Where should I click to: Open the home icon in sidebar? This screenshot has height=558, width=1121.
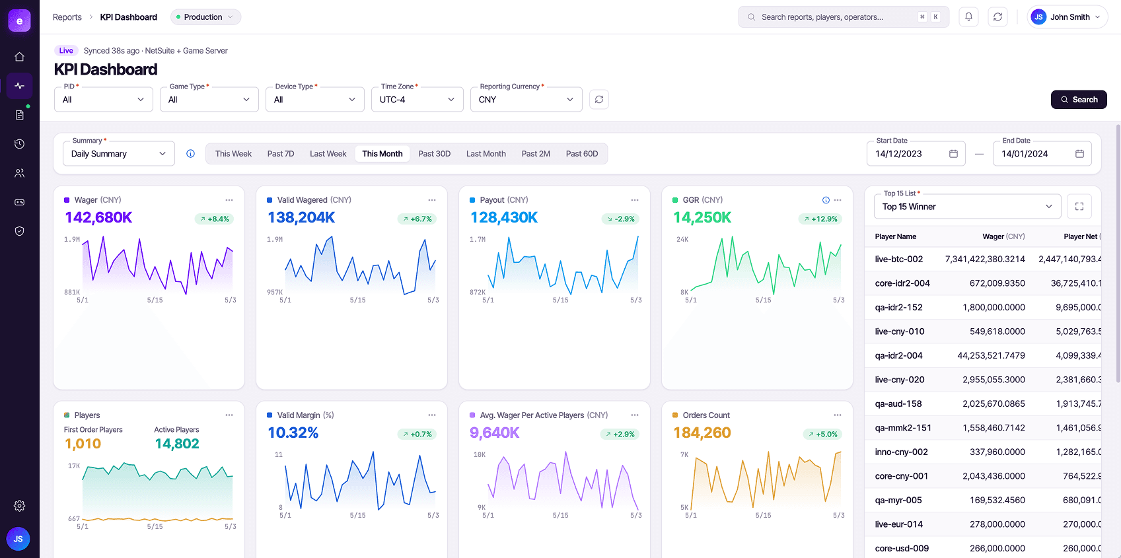tap(19, 57)
